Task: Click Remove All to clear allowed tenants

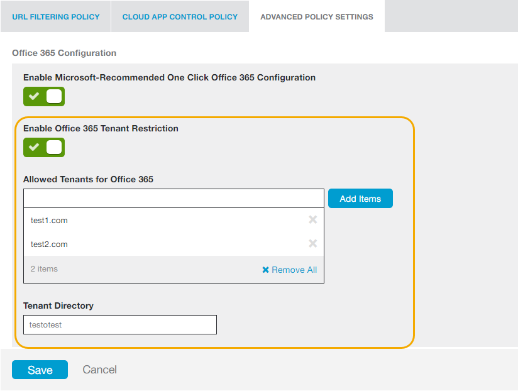Action: pos(289,270)
